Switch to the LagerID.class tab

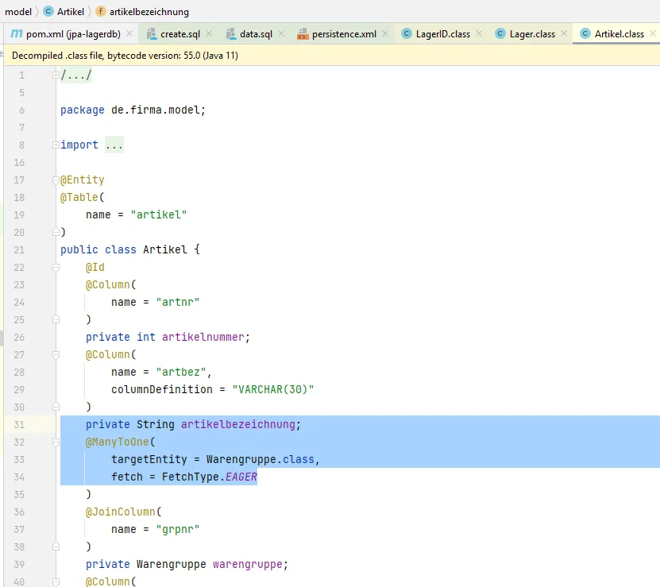(443, 34)
